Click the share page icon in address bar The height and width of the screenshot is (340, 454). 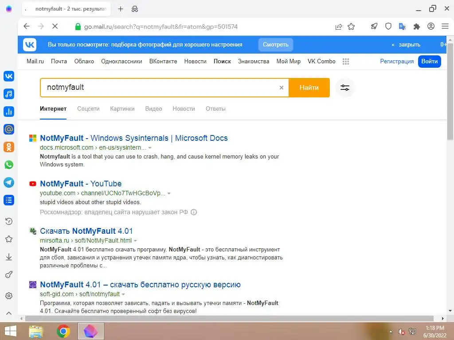click(x=338, y=27)
